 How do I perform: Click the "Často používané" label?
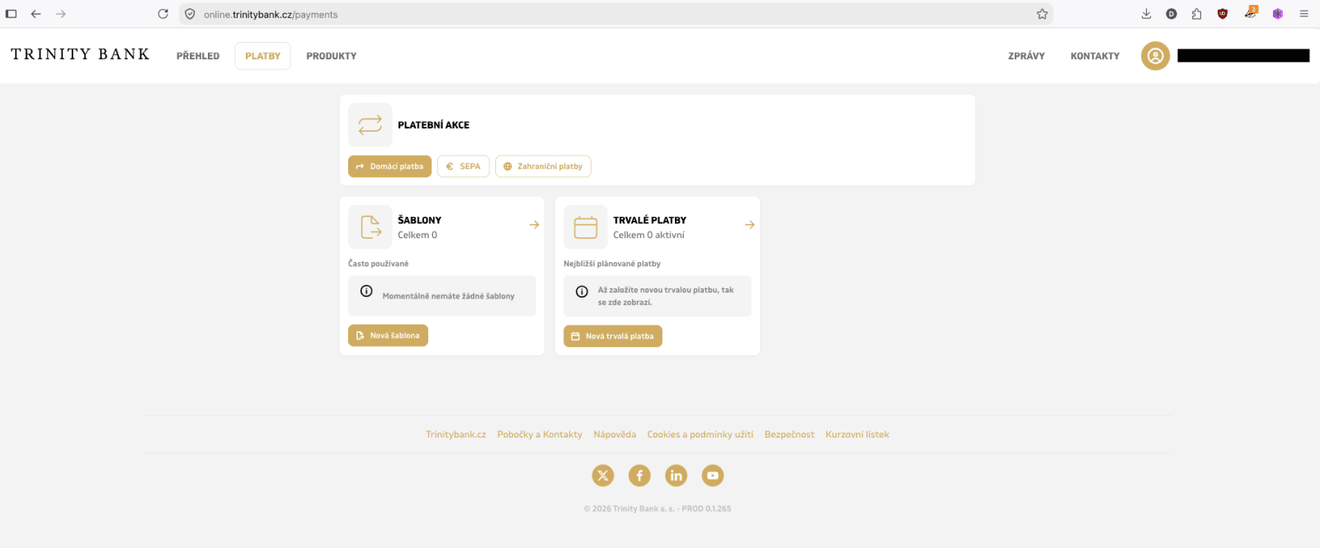[378, 264]
